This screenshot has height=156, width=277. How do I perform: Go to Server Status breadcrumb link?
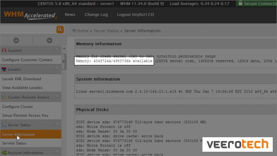point(106,31)
